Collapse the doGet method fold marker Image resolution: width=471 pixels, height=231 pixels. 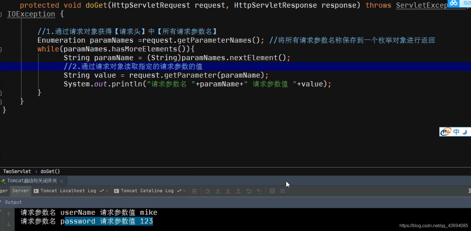click(1, 14)
